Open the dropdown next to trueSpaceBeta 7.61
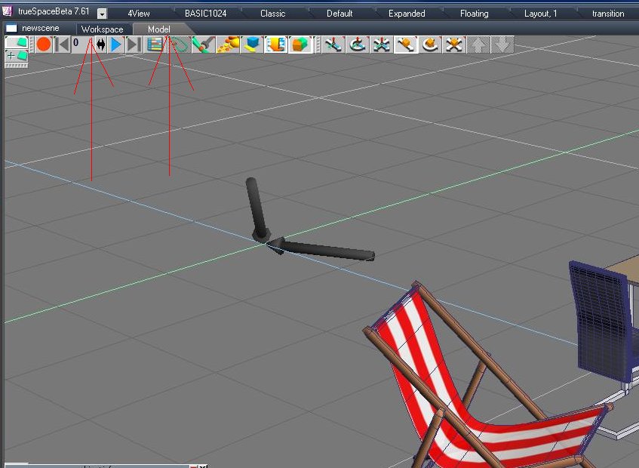The height and width of the screenshot is (468, 639). [102, 14]
